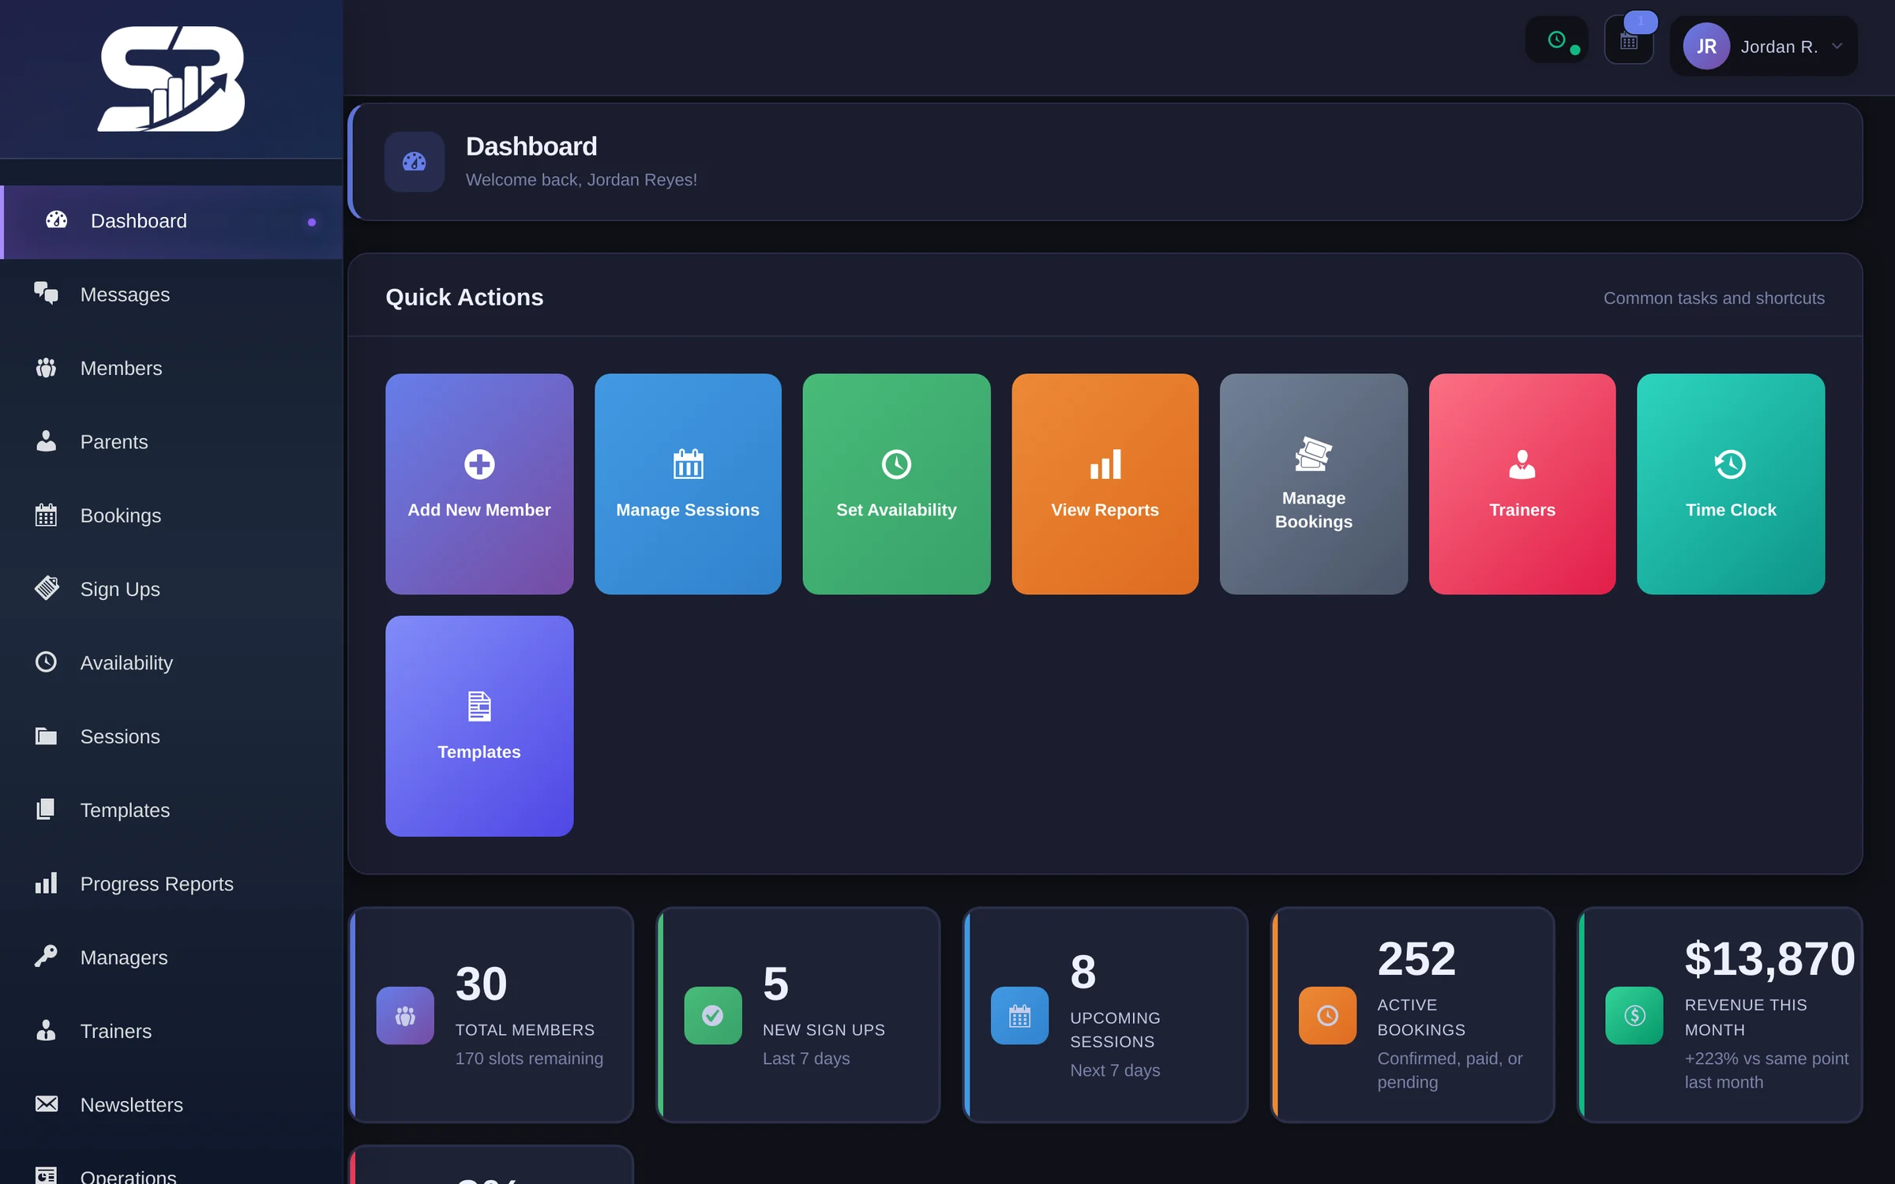The width and height of the screenshot is (1895, 1184).
Task: Click the Set Availability quick action tile
Action: pyautogui.click(x=896, y=484)
